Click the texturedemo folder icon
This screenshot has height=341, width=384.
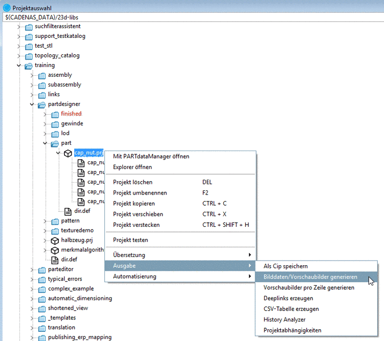(55, 231)
